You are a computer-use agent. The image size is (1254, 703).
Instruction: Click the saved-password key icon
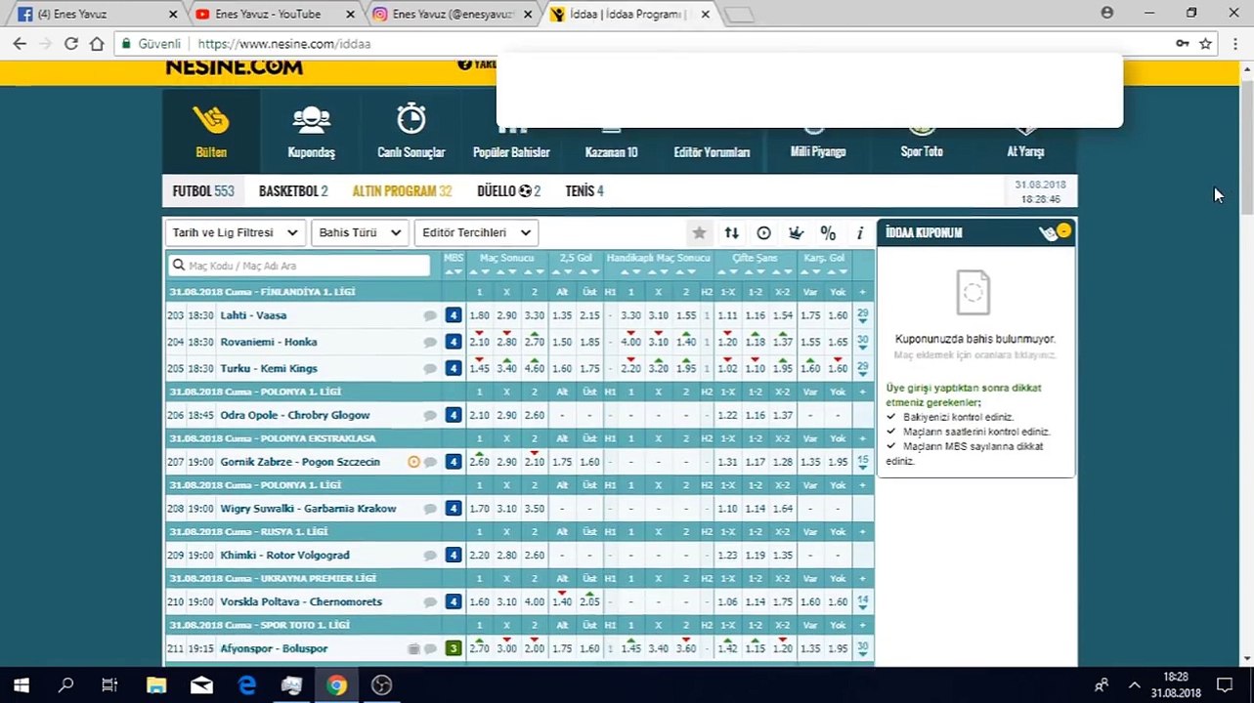tap(1183, 43)
